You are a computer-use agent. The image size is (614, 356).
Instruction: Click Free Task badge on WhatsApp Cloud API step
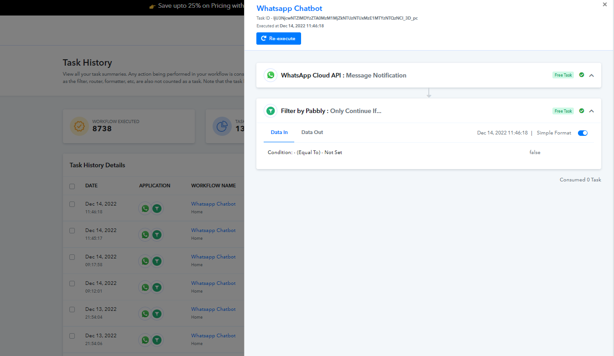pos(563,75)
